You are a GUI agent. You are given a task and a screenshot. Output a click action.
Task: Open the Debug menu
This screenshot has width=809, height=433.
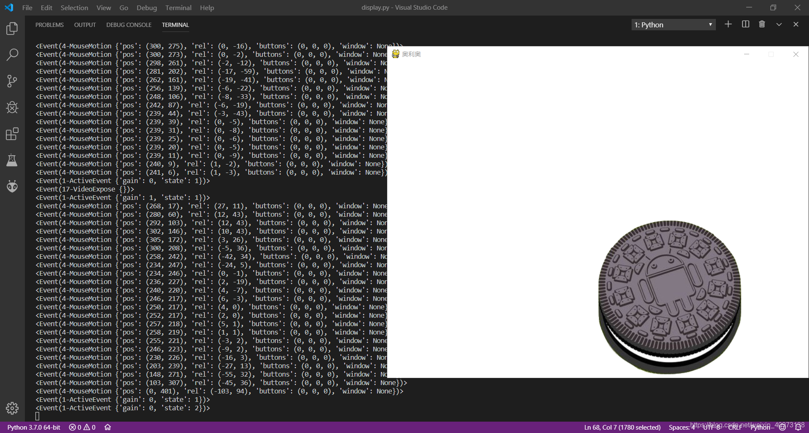(147, 8)
